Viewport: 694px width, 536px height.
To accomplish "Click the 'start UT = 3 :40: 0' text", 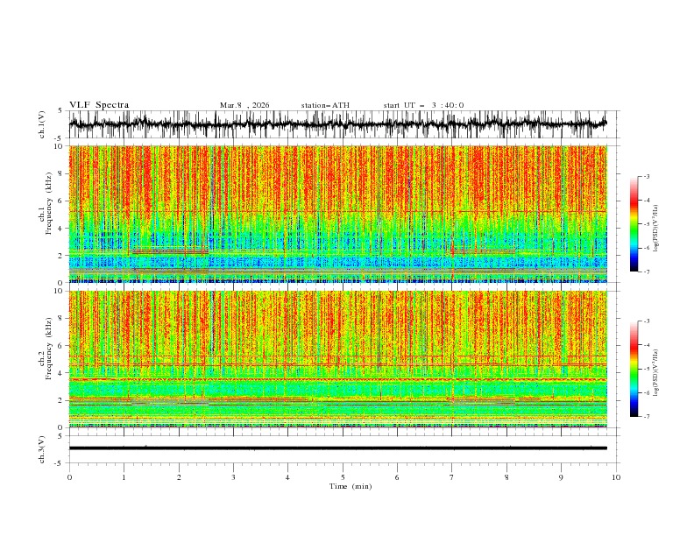I will (423, 105).
